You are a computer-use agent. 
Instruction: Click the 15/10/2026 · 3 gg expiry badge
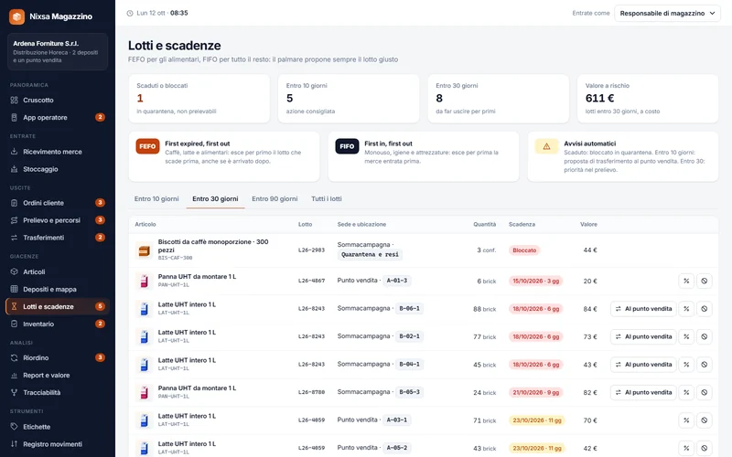[536, 281]
